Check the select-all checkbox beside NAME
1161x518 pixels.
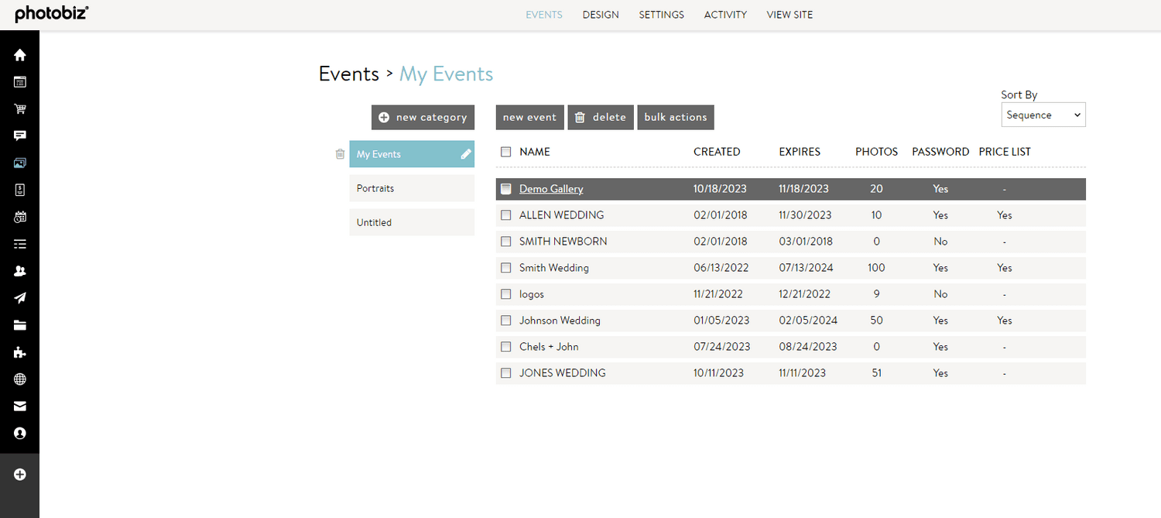click(506, 151)
